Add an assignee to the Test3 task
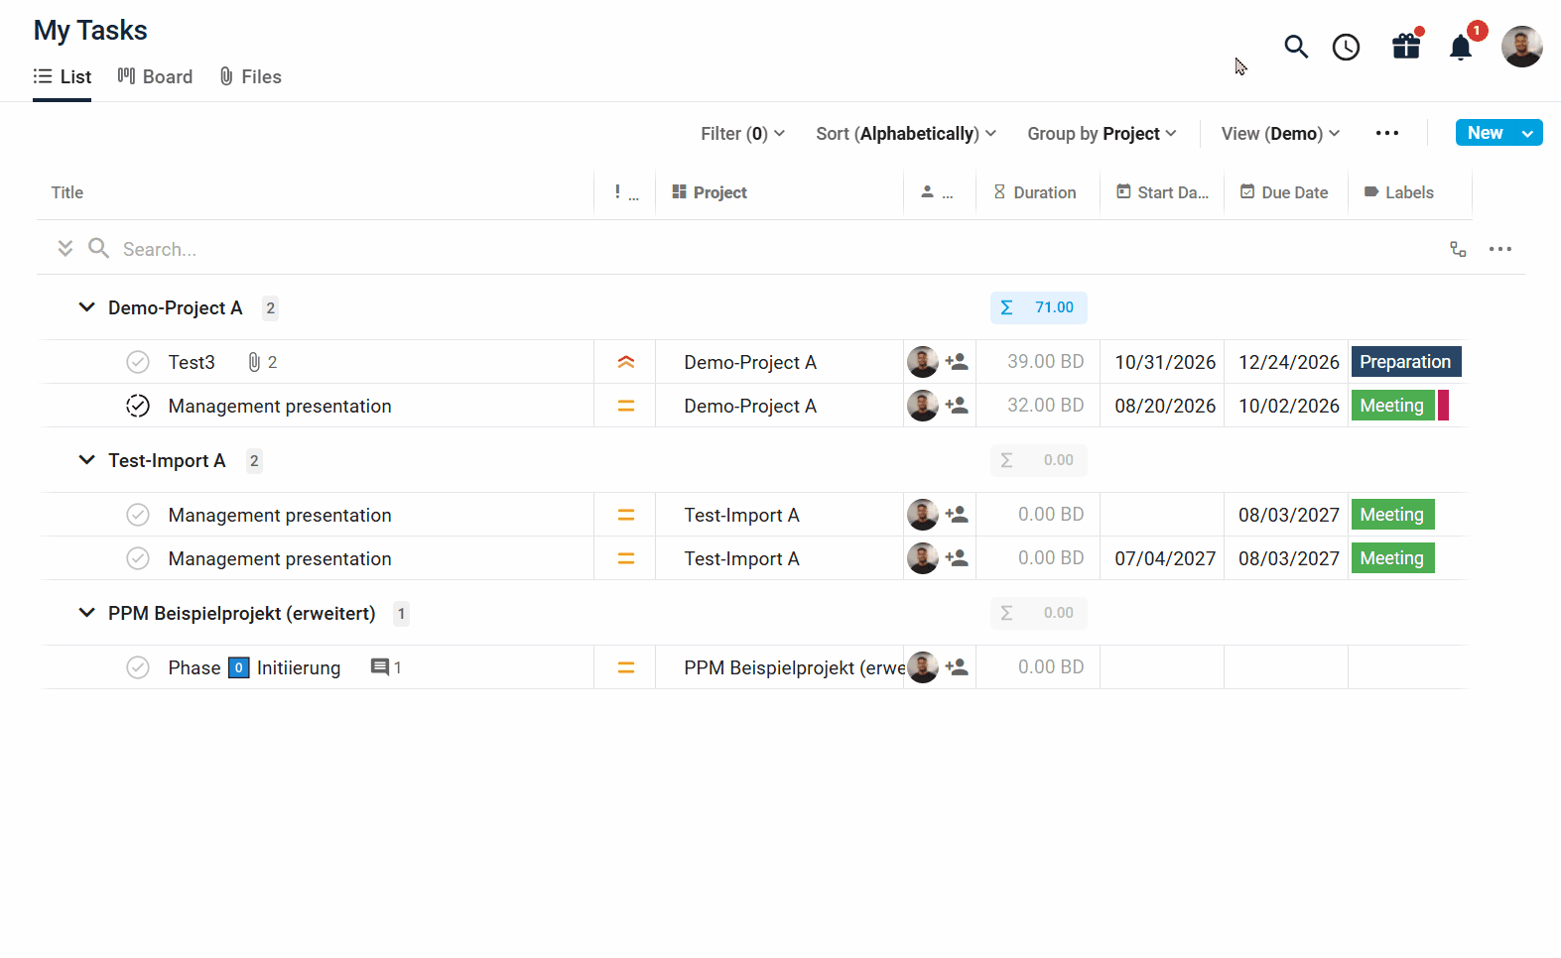The image size is (1561, 958). (x=957, y=362)
